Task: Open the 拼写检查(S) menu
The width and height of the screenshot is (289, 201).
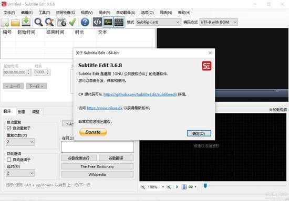Action: (x=66, y=13)
